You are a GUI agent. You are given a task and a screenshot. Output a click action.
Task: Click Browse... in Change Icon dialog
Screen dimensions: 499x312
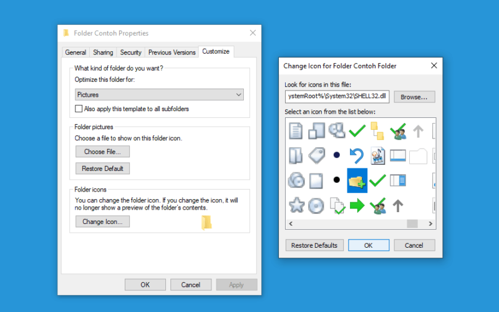tap(414, 97)
